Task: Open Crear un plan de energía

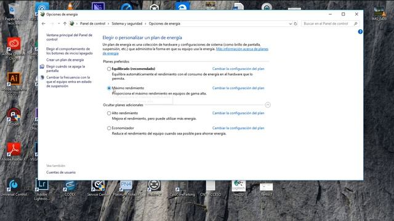Action: (x=65, y=60)
